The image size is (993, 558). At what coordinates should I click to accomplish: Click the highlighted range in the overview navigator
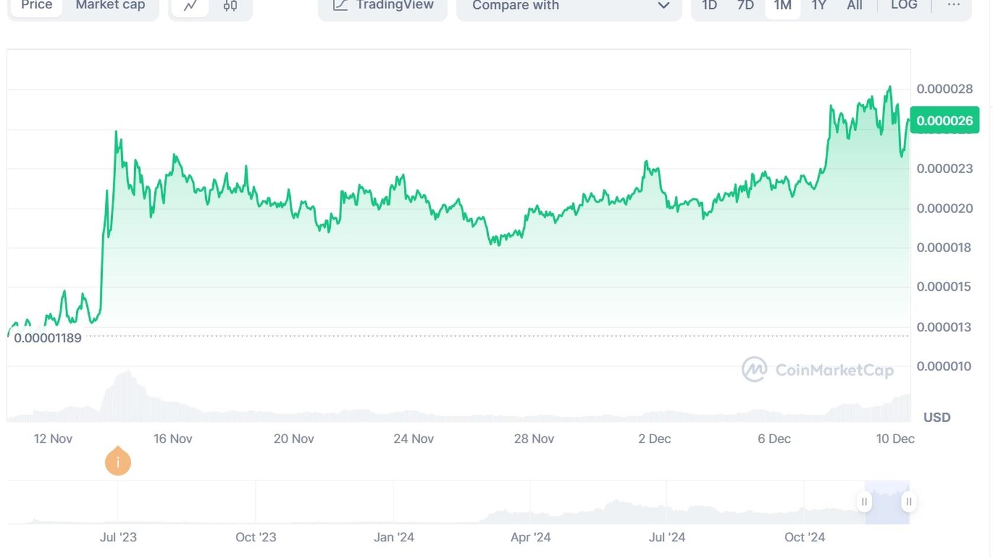[x=887, y=502]
